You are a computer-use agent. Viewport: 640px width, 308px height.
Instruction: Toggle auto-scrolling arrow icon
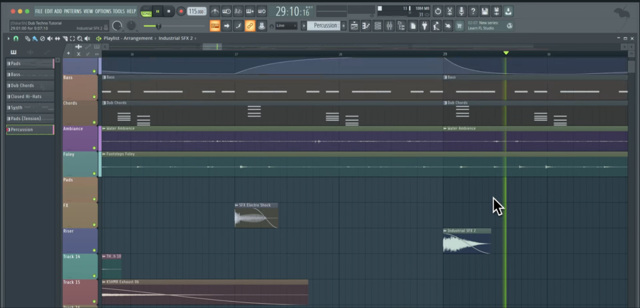point(226,26)
